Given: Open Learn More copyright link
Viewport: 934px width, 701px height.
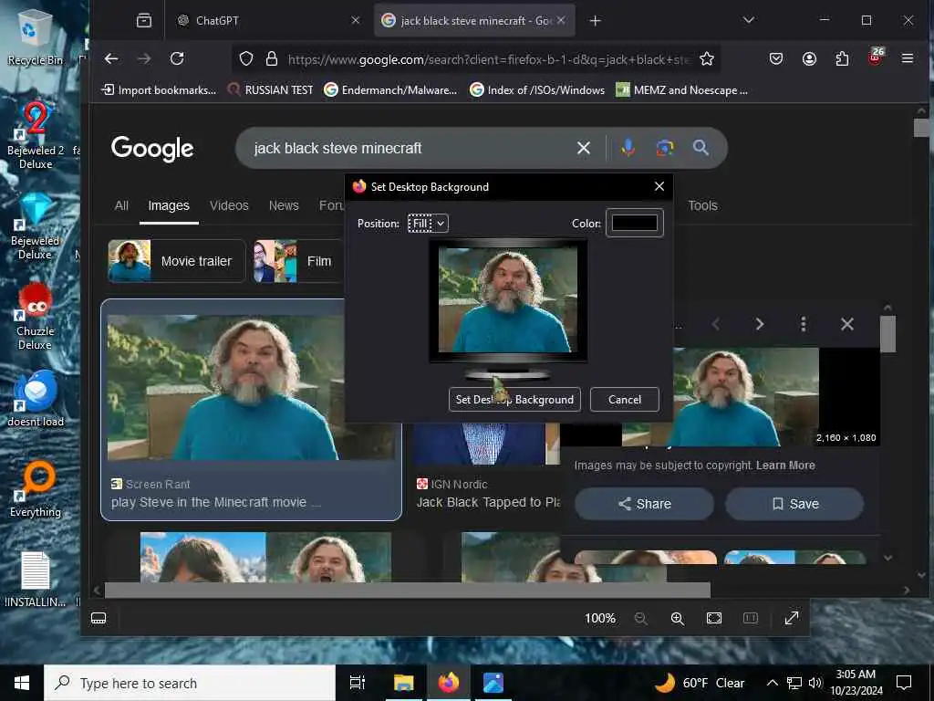Looking at the screenshot, I should pos(785,466).
